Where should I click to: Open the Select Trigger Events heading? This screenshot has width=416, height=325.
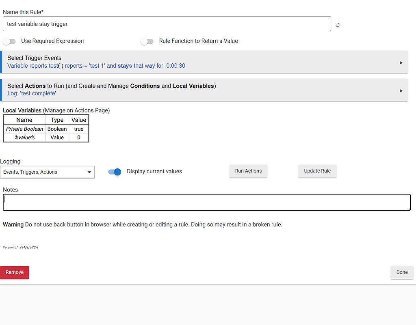[35, 58]
